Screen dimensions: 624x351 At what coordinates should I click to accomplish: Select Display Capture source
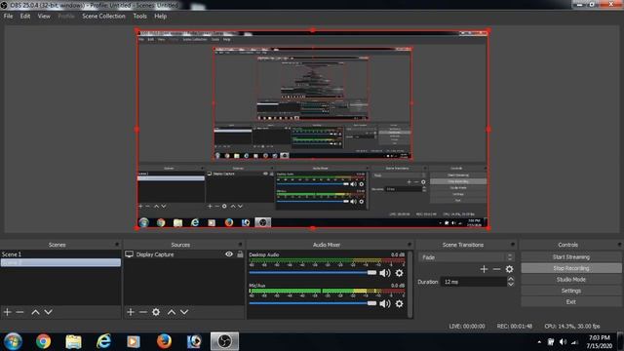tap(154, 254)
